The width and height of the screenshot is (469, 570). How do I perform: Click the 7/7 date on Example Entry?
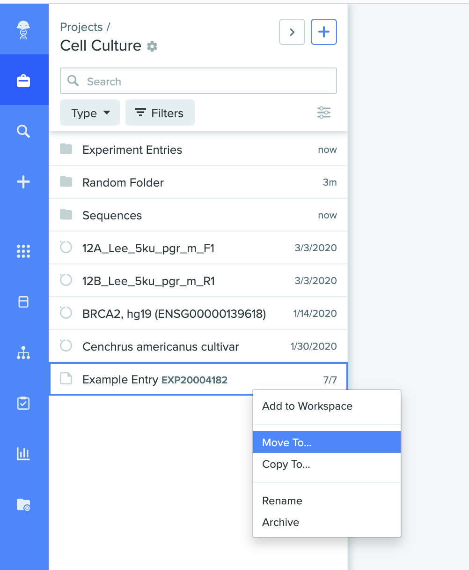(x=330, y=380)
